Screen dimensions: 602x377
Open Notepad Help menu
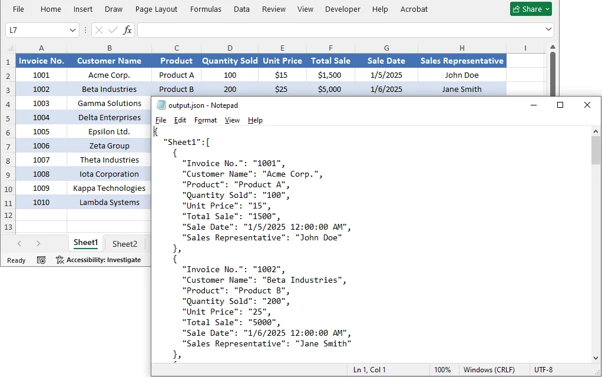point(255,120)
